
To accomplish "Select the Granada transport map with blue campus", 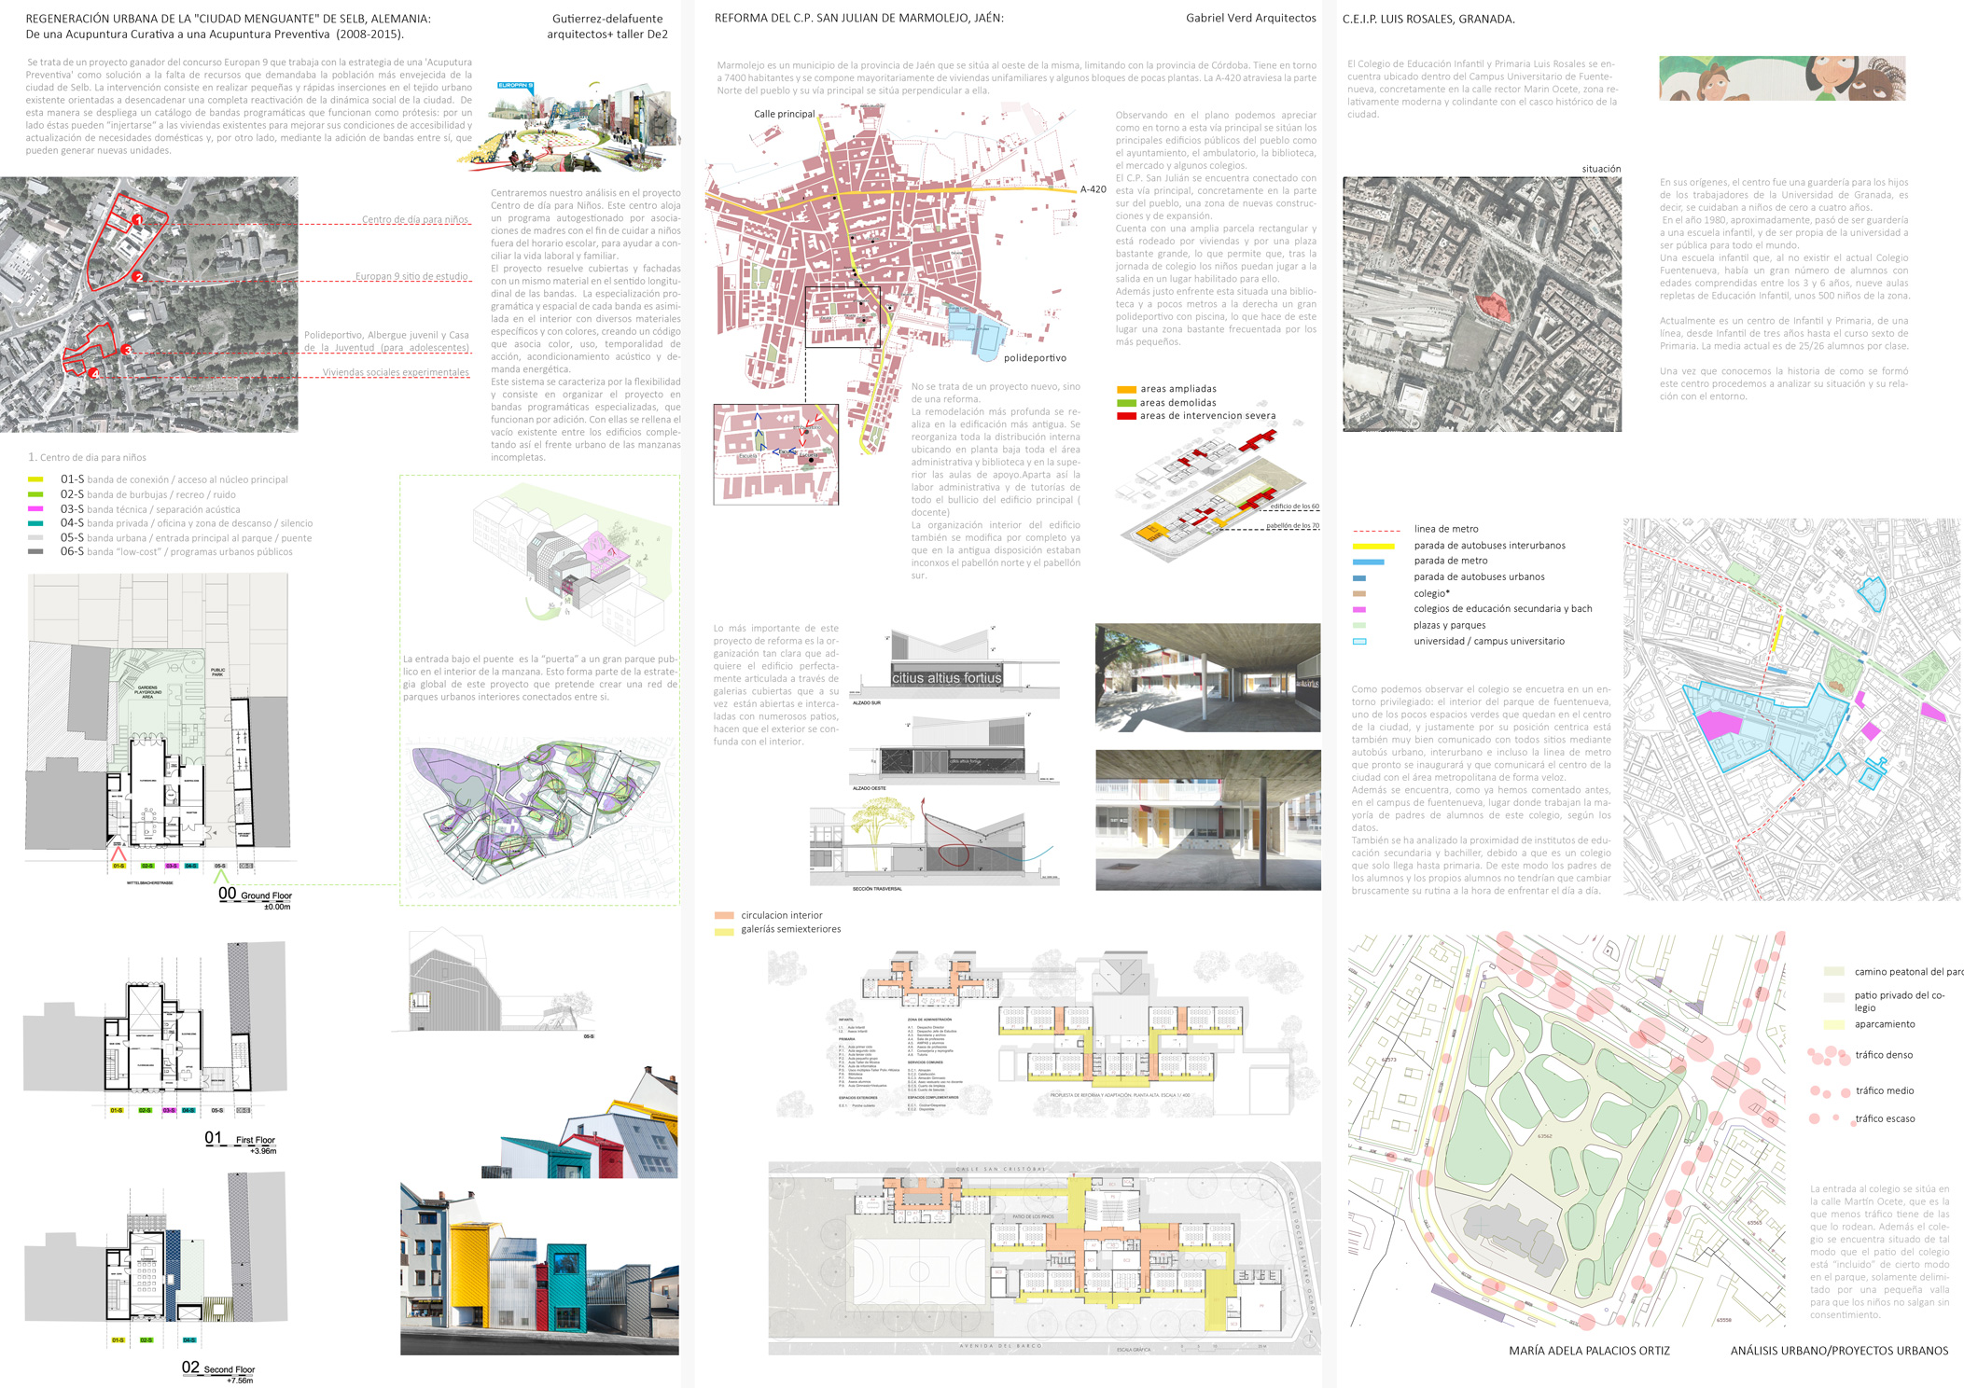I will 1791,709.
